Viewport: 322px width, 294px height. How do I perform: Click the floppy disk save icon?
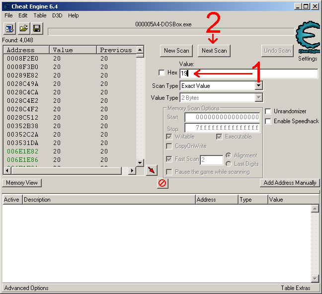click(37, 28)
